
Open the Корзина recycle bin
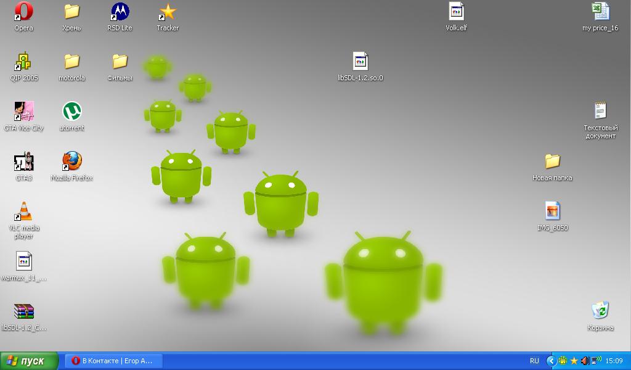pos(600,310)
